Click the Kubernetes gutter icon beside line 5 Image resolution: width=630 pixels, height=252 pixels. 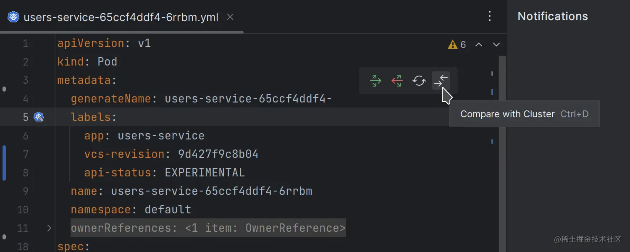39,117
